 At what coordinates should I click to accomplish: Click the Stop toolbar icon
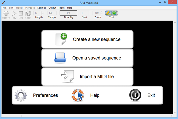point(21,14)
